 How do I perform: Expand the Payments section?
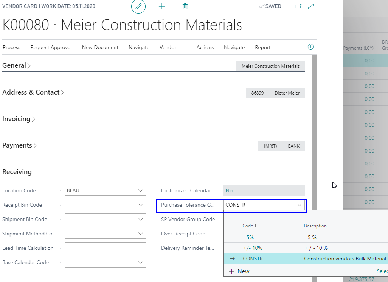tap(19, 145)
